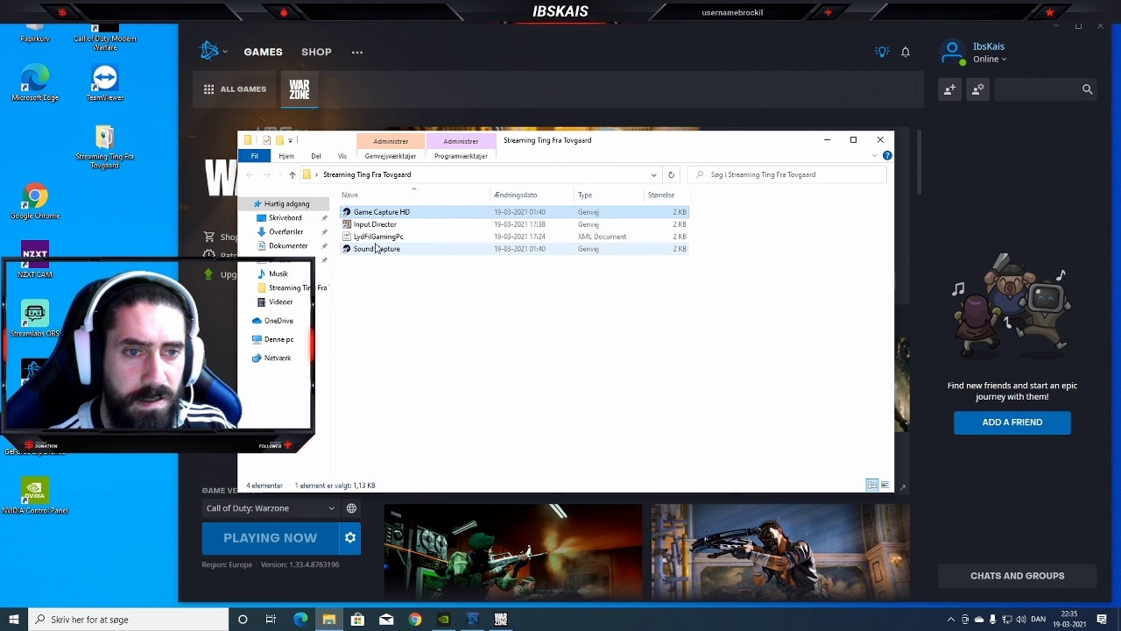Click the up-folder arrow in File Explorer
The image size is (1121, 631).
coord(293,174)
